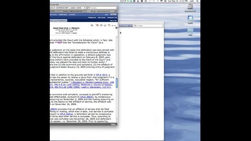This screenshot has width=251, height=141.
Task: Click the printer icon in document toolbar
Action: tap(101, 25)
